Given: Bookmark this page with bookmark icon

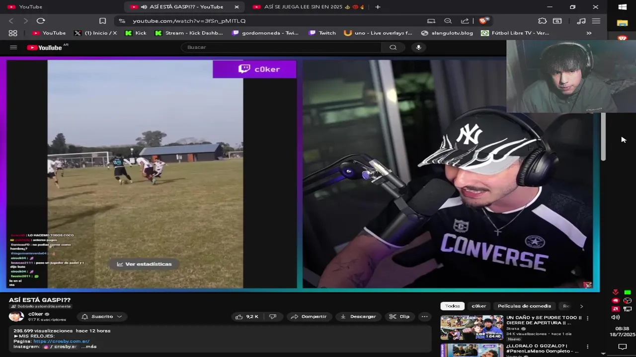Looking at the screenshot, I should 102,21.
